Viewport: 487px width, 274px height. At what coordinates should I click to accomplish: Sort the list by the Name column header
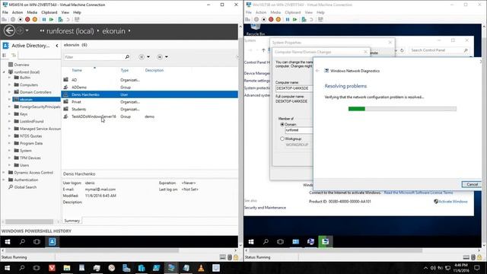click(x=77, y=70)
